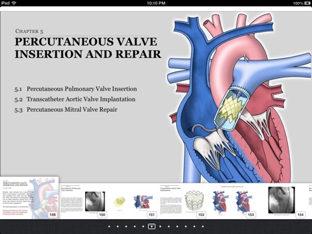Tap the Percutaneous Valve Insertion chapter title
The width and height of the screenshot is (312, 234).
(x=88, y=48)
